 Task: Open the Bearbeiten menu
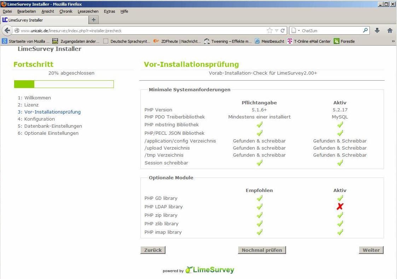pyautogui.click(x=27, y=11)
